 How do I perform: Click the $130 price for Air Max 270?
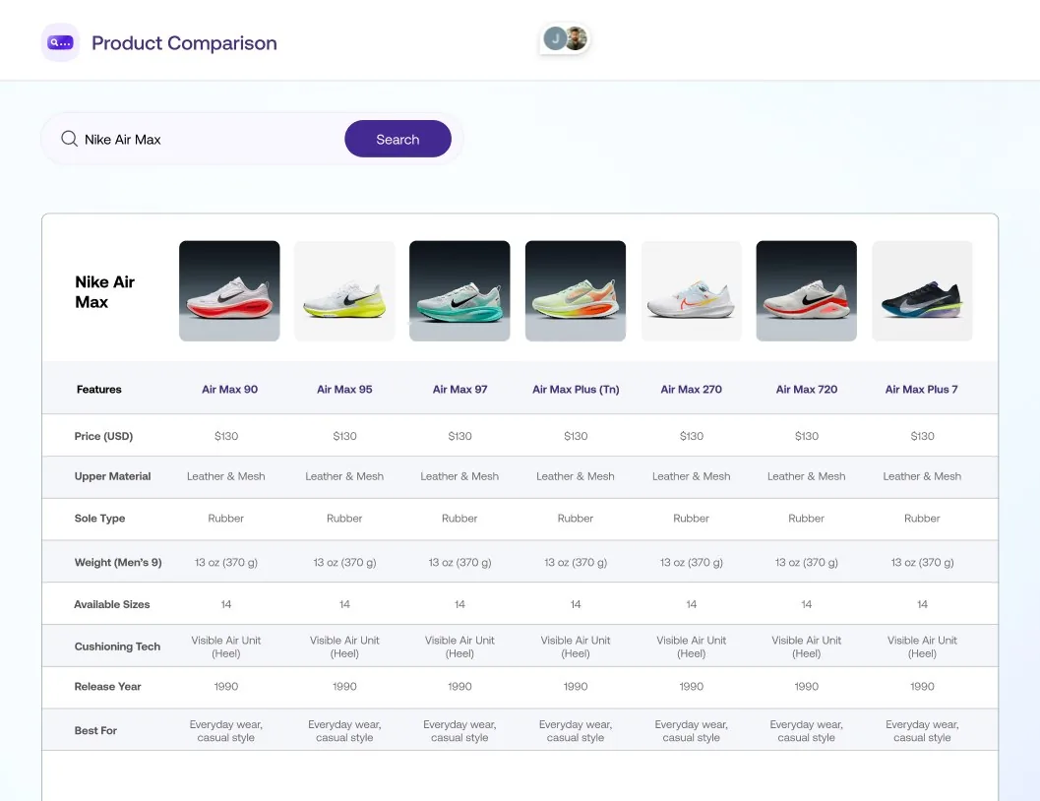[691, 436]
